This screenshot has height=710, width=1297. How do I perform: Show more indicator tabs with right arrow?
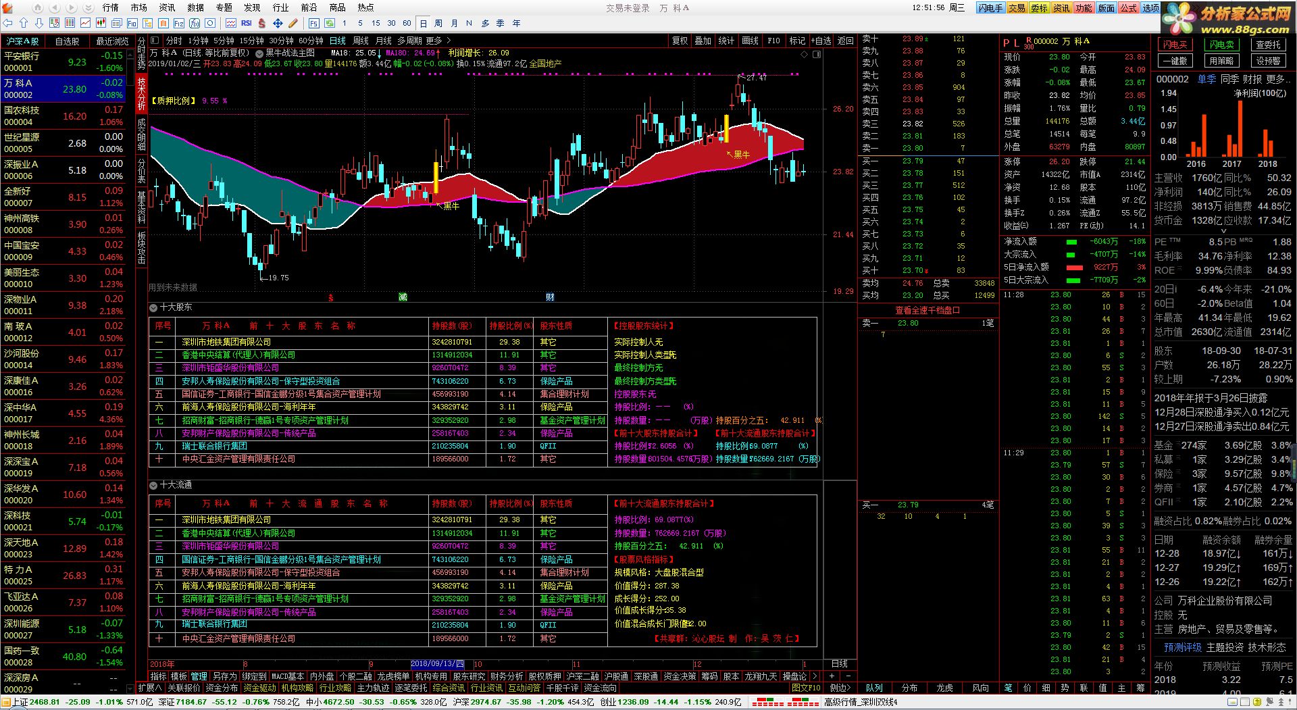tap(815, 676)
